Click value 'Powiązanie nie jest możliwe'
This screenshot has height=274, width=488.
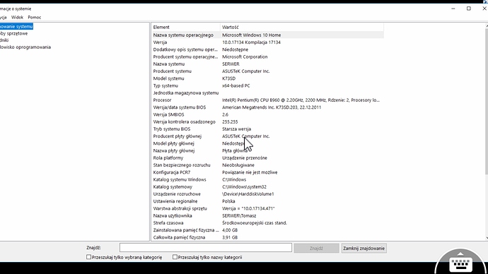tap(250, 172)
